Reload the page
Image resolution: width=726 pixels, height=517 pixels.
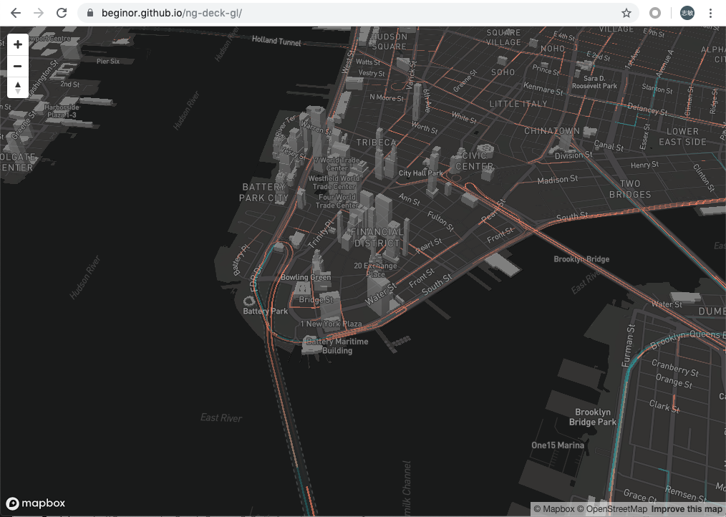[x=62, y=13]
